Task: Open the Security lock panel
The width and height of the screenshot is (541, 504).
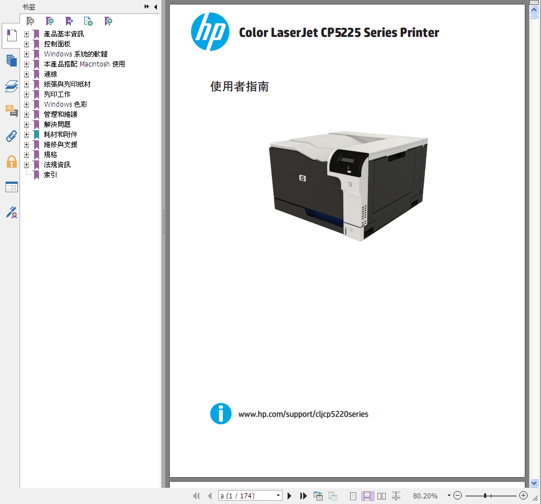Action: point(11,161)
